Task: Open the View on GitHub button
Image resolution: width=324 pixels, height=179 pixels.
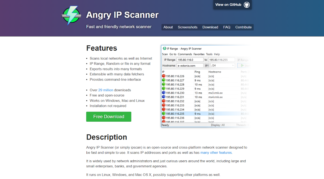Action: [x=232, y=5]
